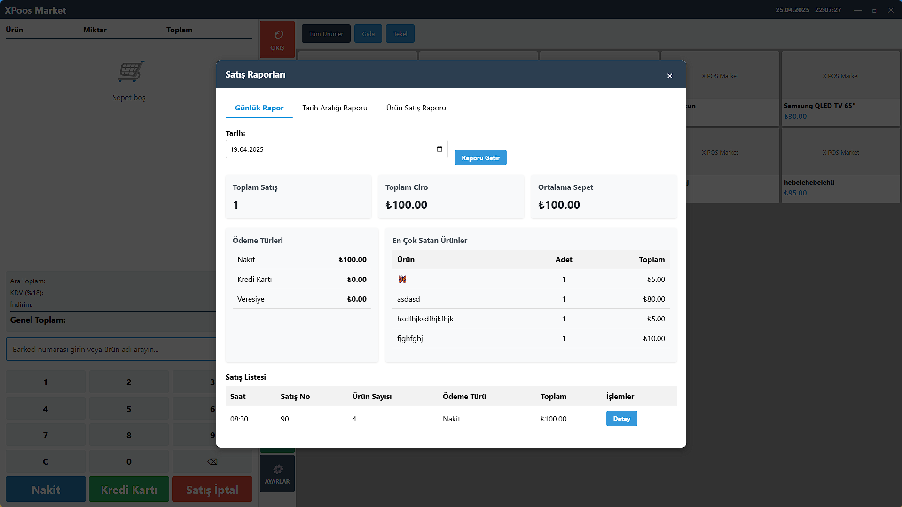Open the Ürün Satış Raporu tab
The image size is (902, 507).
point(416,108)
